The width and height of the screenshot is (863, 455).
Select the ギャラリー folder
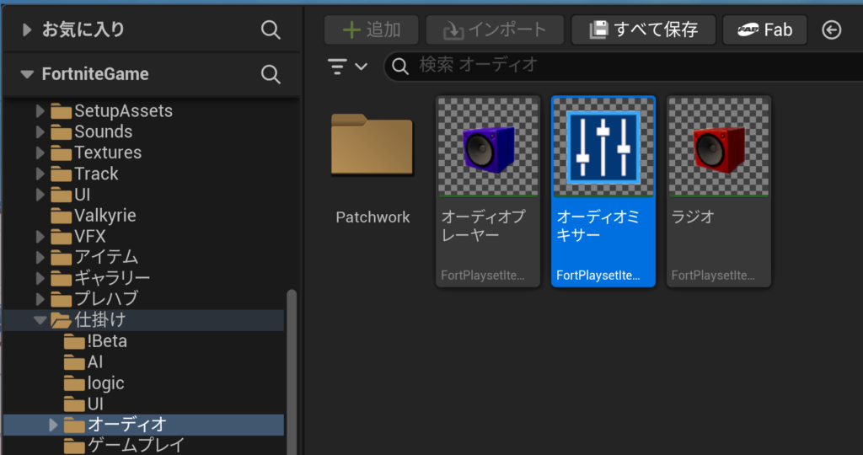99,278
